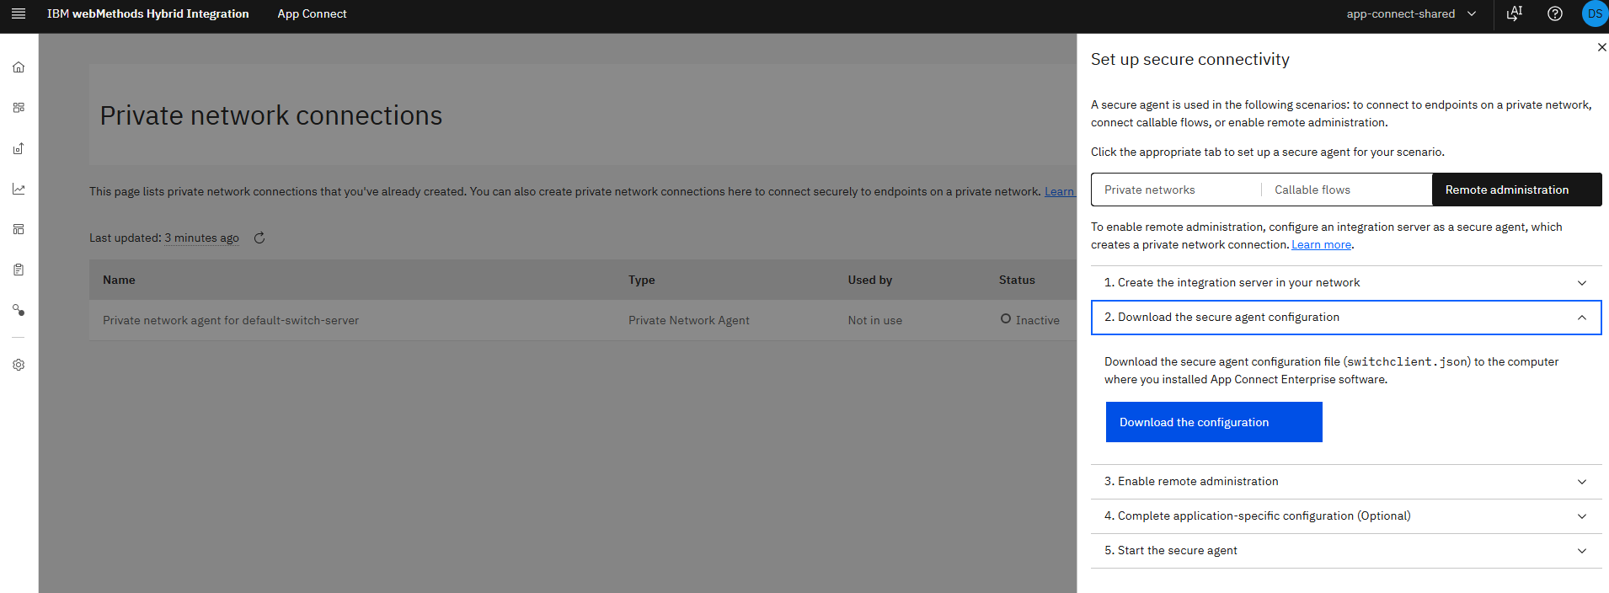The width and height of the screenshot is (1609, 593).
Task: Open the line chart analytics sidebar icon
Action: (x=19, y=189)
